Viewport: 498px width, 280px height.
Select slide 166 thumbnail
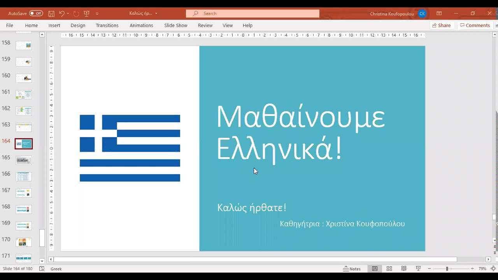[24, 177]
